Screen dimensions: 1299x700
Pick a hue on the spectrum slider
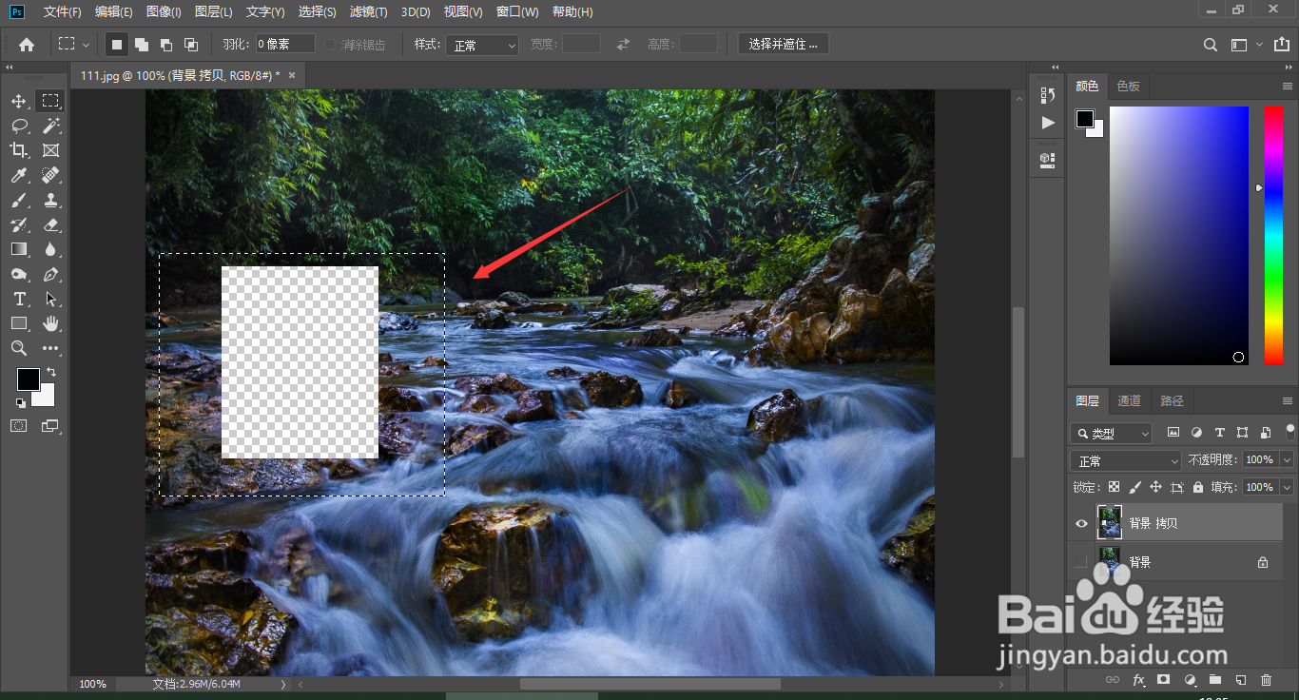(1273, 235)
